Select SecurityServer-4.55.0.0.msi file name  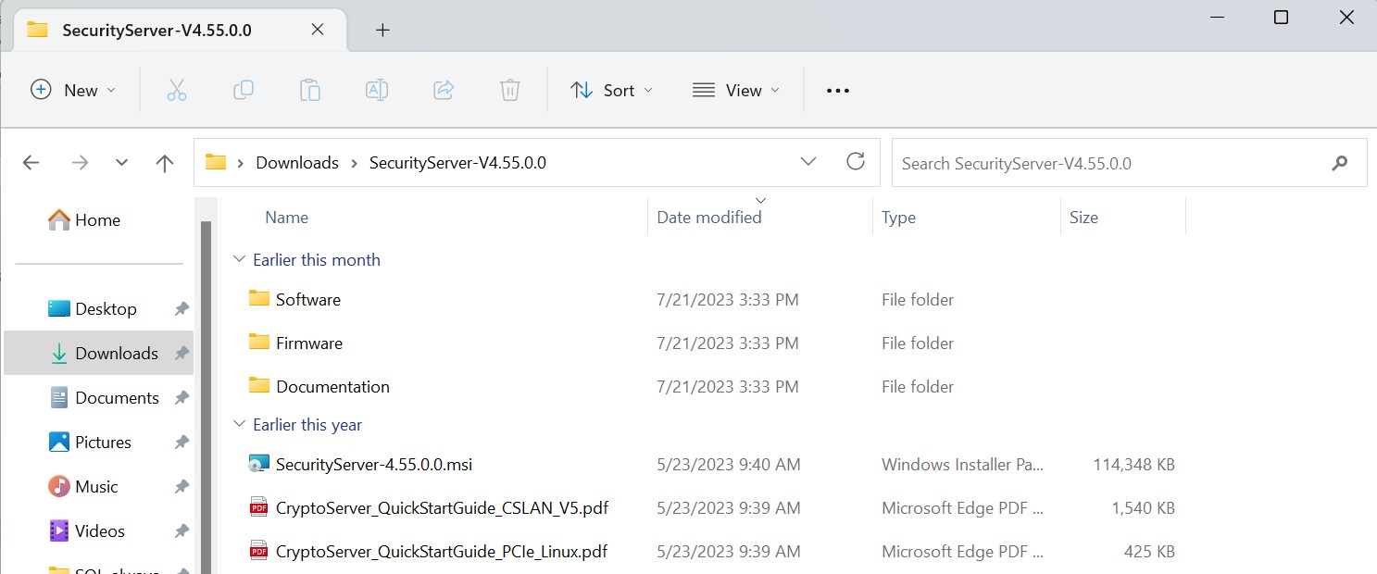[374, 465]
